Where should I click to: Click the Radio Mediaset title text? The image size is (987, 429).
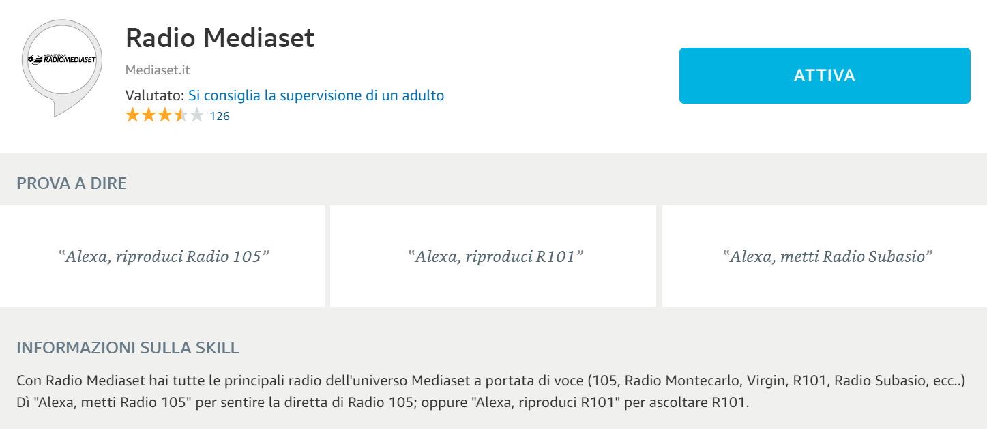pos(220,38)
